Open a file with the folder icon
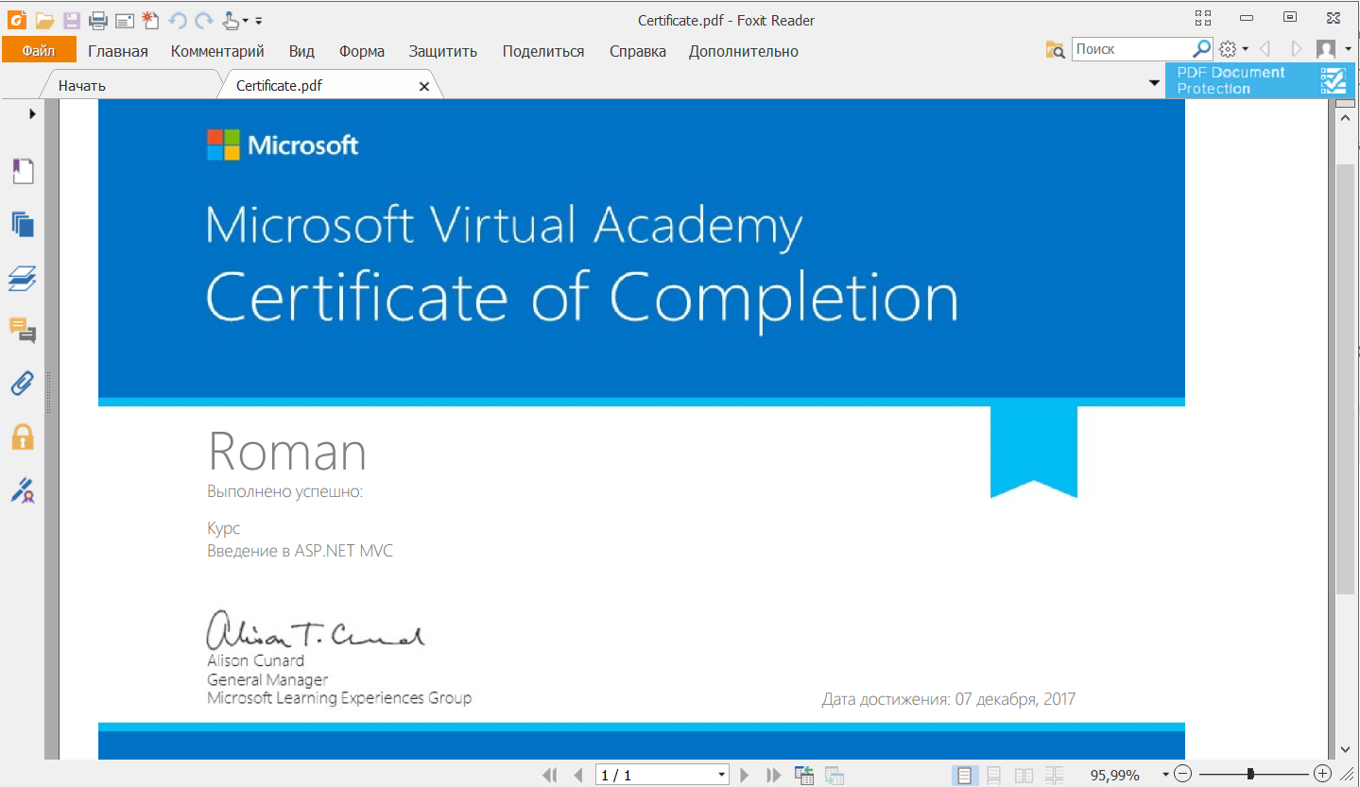1360x787 pixels. coord(44,20)
